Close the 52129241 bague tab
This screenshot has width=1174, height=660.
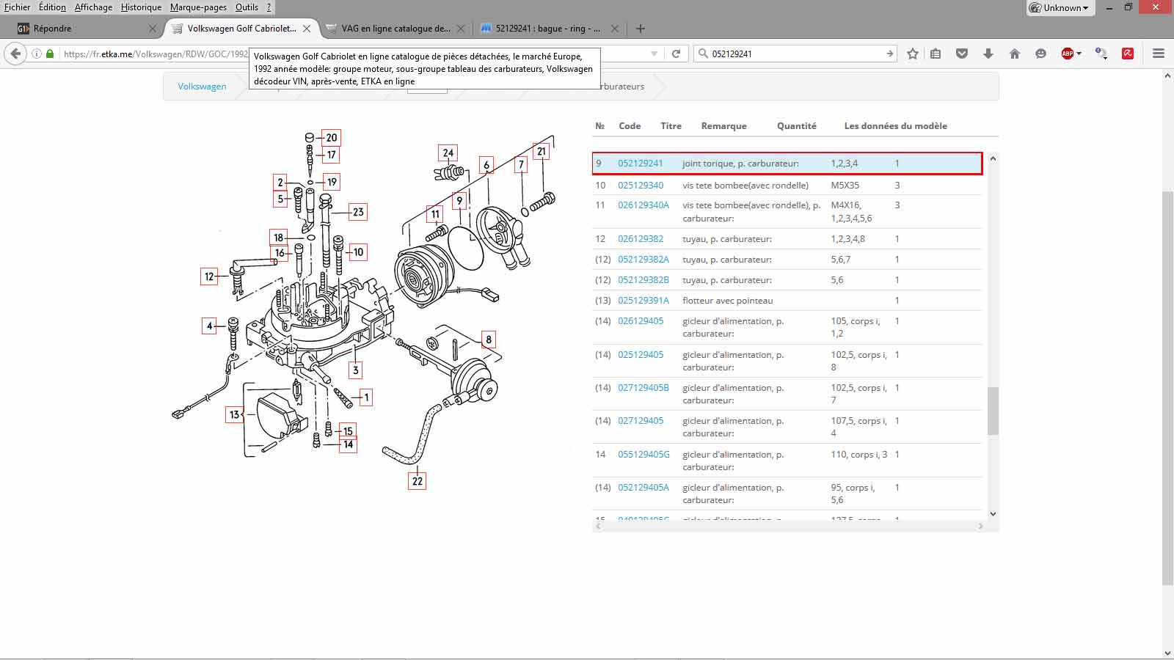click(615, 29)
